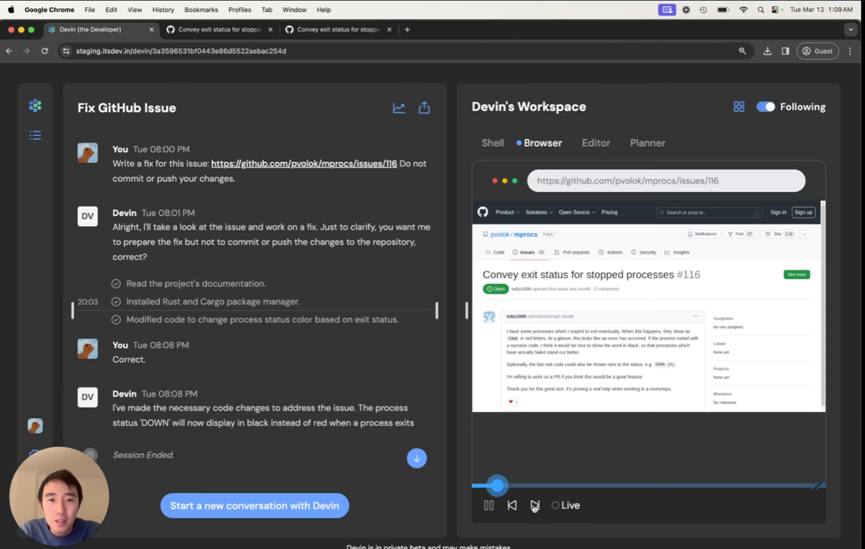This screenshot has width=865, height=549.
Task: Open Chrome three-dot menu
Action: tap(850, 51)
